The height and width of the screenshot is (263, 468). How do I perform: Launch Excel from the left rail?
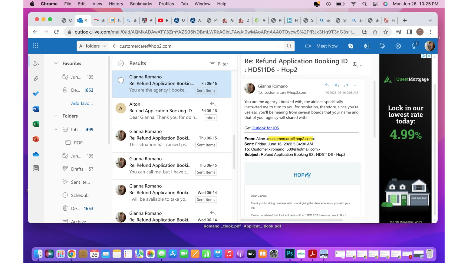click(36, 124)
